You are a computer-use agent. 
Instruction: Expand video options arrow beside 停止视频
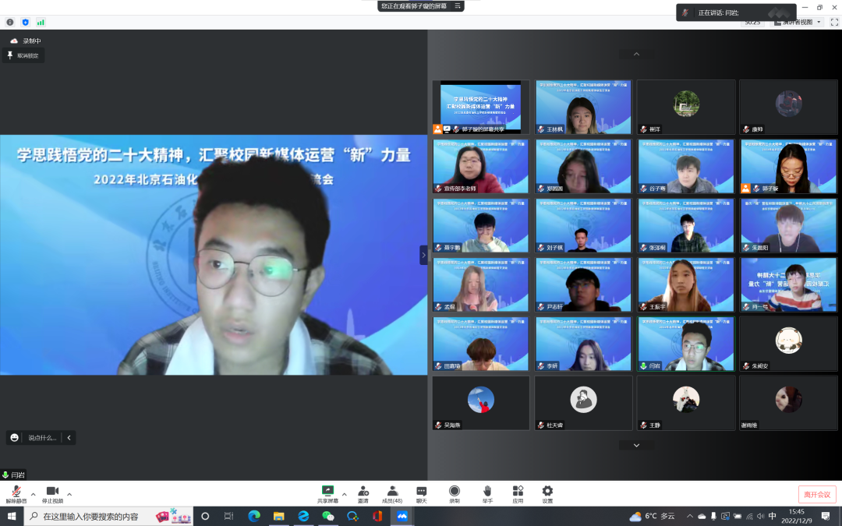(x=69, y=494)
